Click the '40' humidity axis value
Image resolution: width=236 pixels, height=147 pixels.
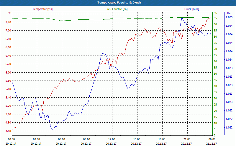[x=215, y=86]
